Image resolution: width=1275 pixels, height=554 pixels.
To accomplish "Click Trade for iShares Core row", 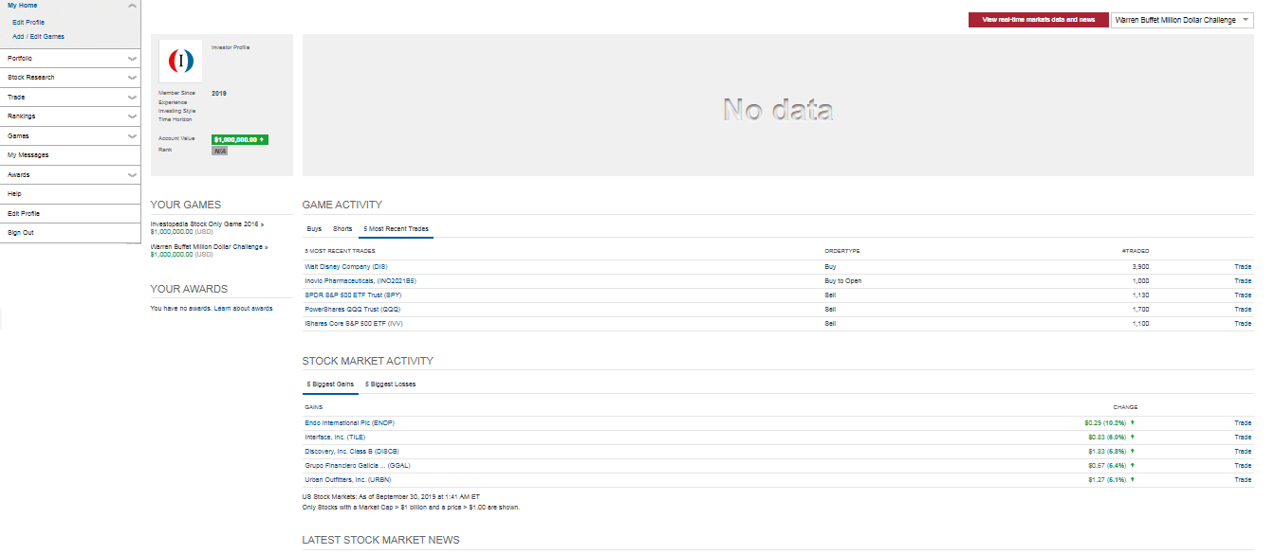I will click(x=1243, y=324).
